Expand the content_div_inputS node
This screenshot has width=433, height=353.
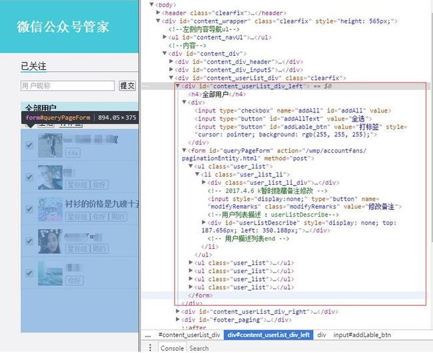tap(171, 69)
